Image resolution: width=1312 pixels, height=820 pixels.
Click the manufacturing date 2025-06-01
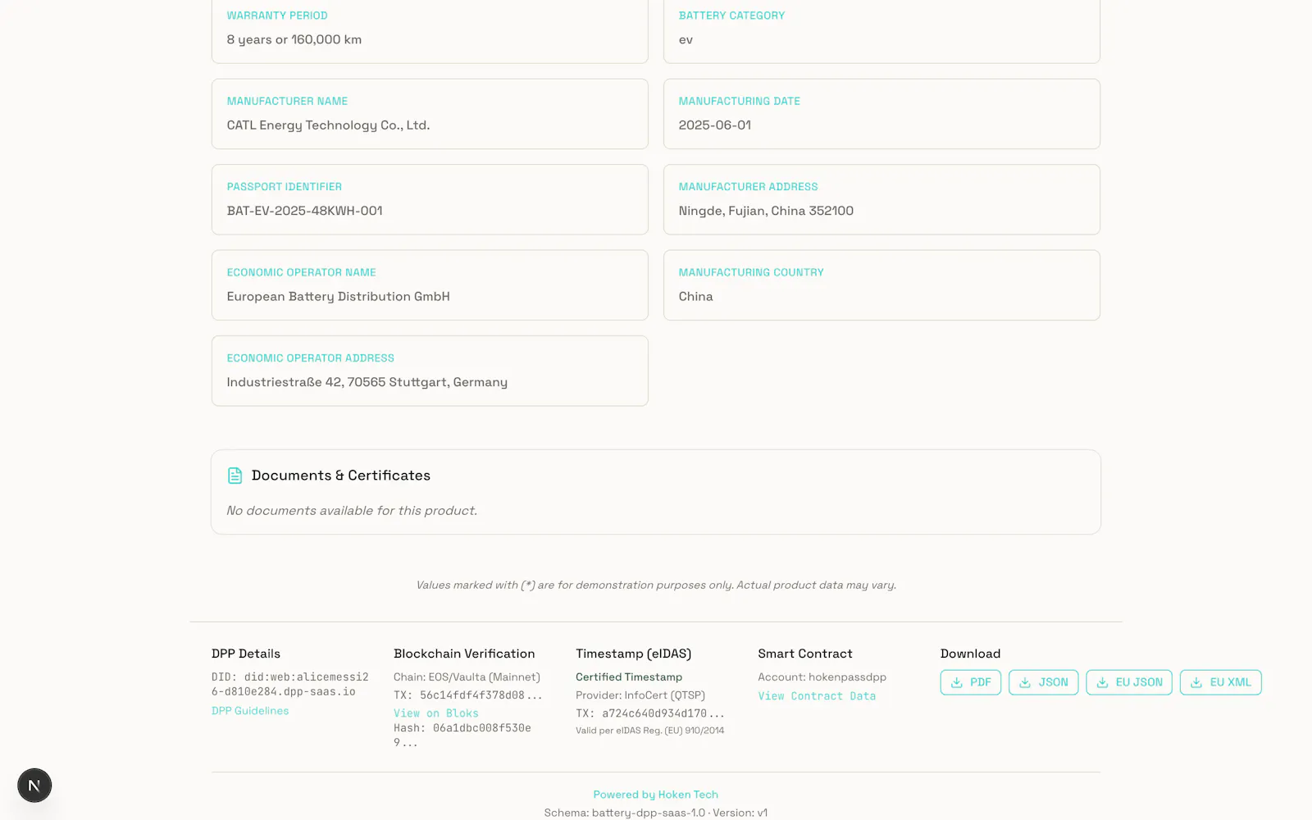point(715,125)
